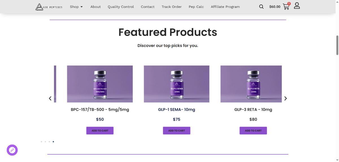Add GLP-3 RETA 10mg to cart

[253, 130]
